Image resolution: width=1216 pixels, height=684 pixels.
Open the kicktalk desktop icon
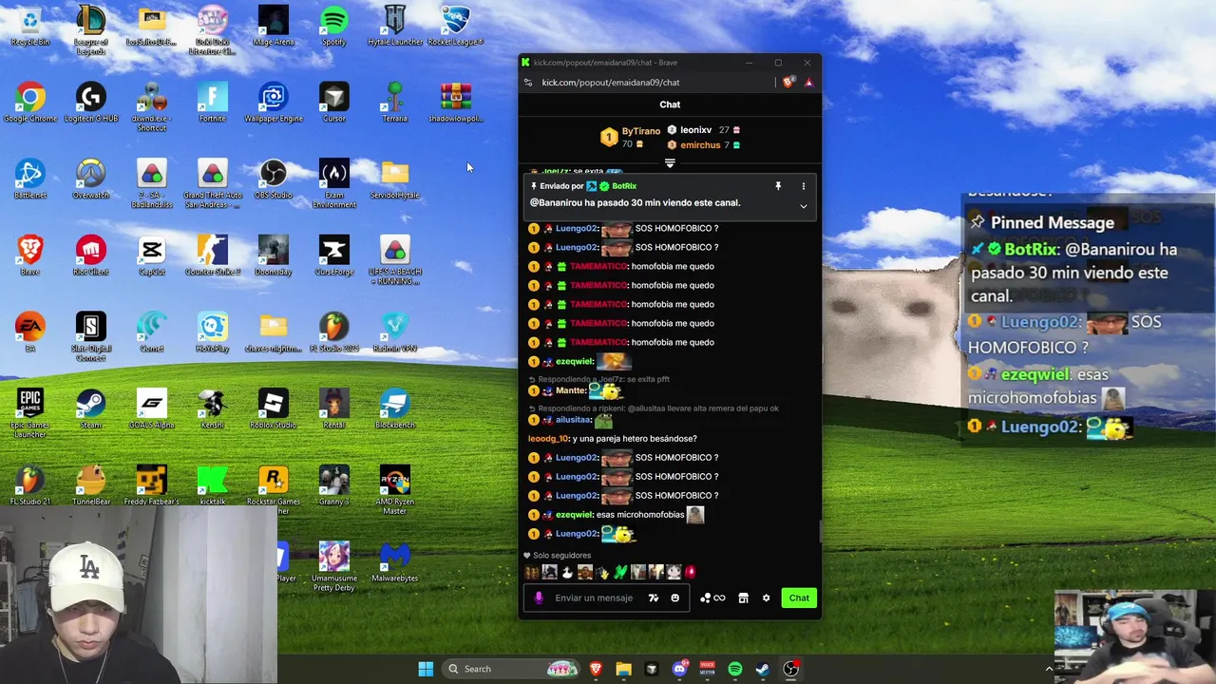click(213, 485)
